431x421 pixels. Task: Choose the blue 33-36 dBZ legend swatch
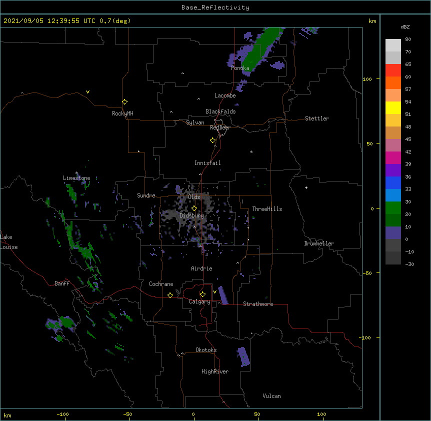coord(393,182)
